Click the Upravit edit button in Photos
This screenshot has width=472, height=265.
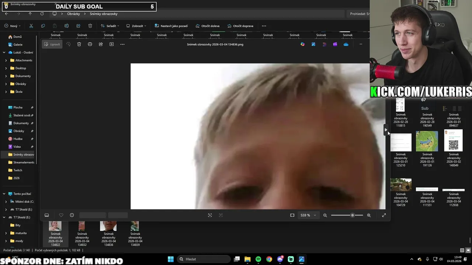pyautogui.click(x=52, y=44)
